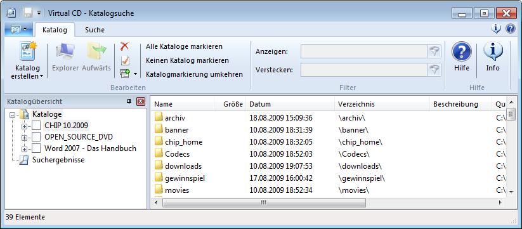The width and height of the screenshot is (522, 229).
Task: Expand the CHIP 10.2009 catalog
Action: point(24,126)
